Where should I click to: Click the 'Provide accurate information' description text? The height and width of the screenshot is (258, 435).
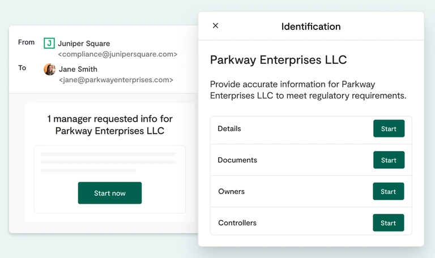[x=308, y=90]
